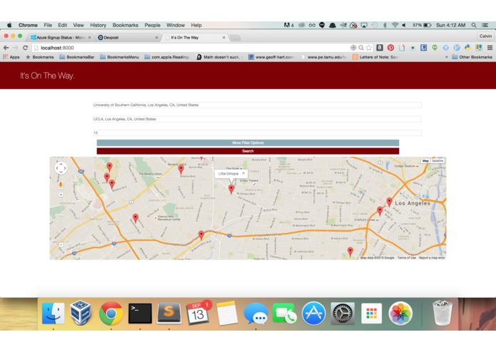Switch to the Azure Signup Status tab

(59, 38)
